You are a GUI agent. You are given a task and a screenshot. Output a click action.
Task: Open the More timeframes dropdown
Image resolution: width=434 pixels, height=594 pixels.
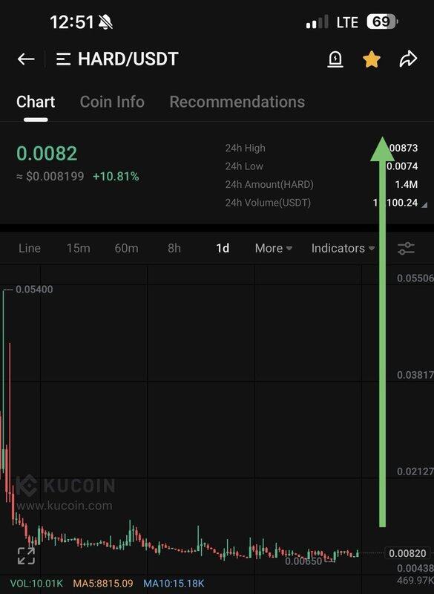(x=274, y=248)
